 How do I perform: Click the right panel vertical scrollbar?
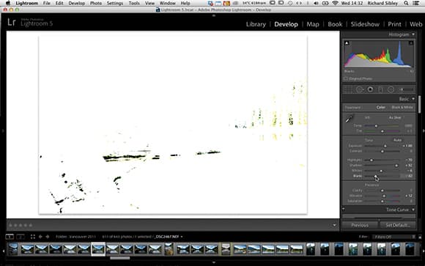point(419,104)
